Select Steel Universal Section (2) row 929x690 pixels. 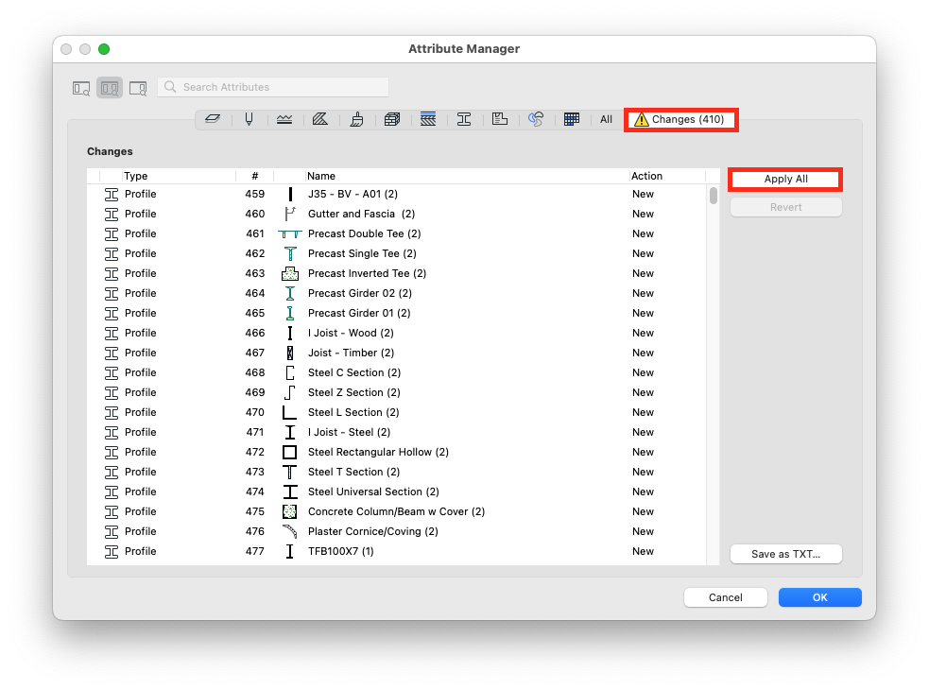(397, 492)
